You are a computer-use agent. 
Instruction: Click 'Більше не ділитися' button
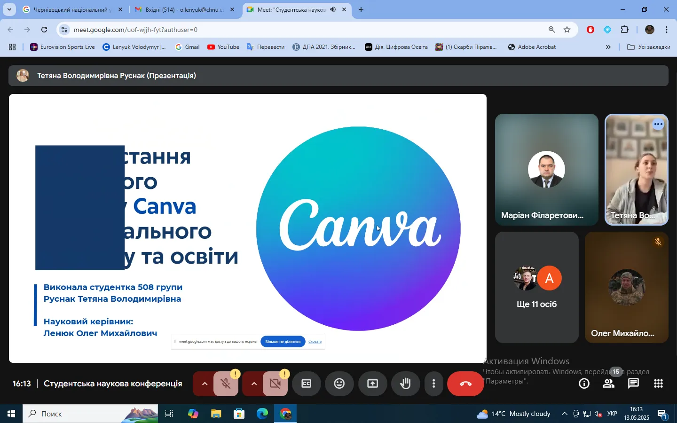(x=283, y=342)
